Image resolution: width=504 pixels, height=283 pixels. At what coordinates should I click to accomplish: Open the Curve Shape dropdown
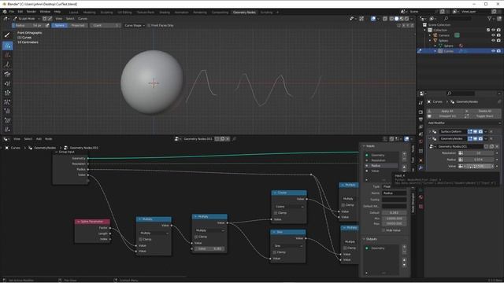(x=135, y=25)
